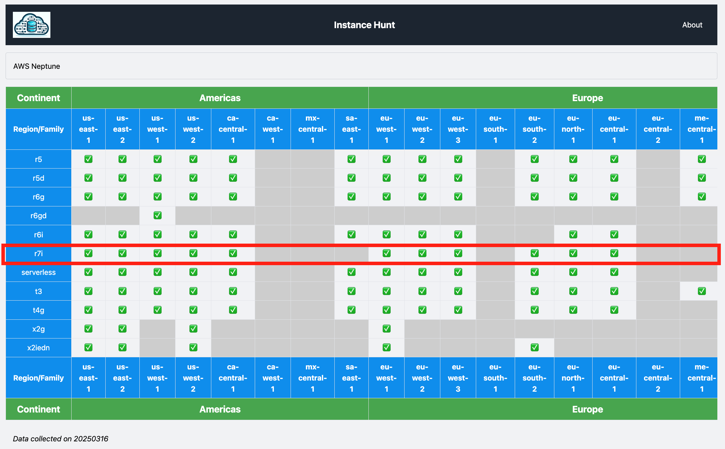Click the x2iedn eu-south-2 checkmark
Image resolution: width=725 pixels, height=449 pixels.
(x=535, y=348)
